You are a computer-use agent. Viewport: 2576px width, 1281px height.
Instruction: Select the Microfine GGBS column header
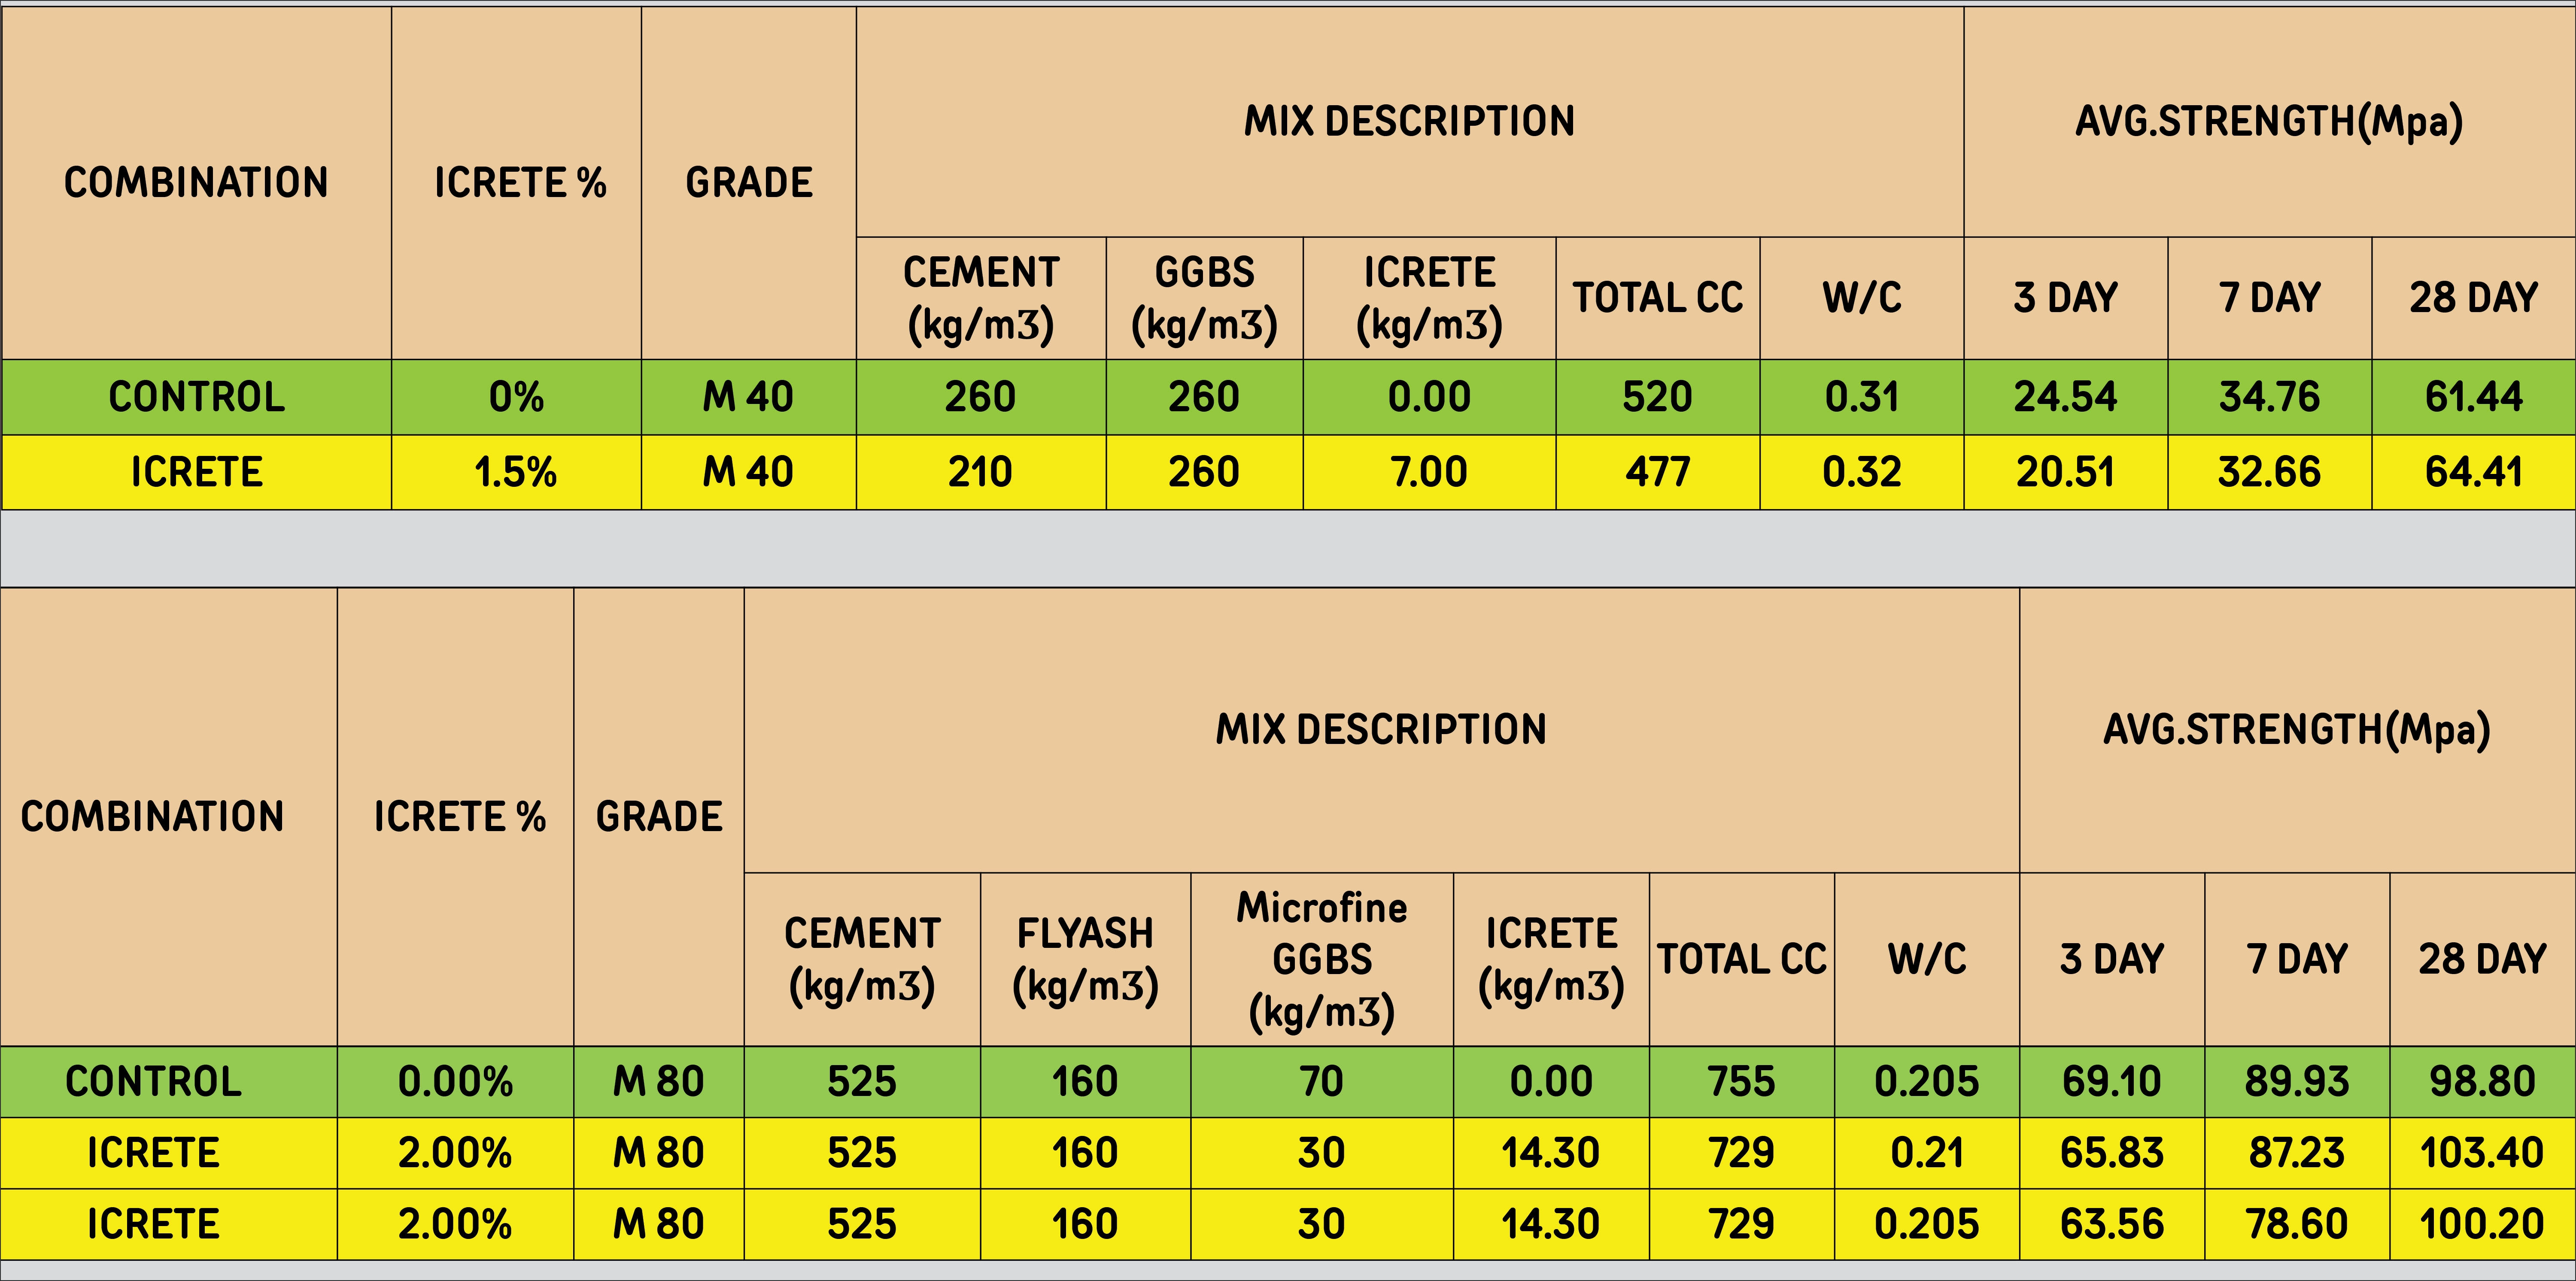(x=1321, y=960)
